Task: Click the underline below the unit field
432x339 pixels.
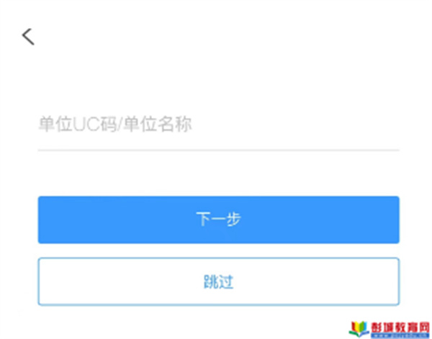Action: coord(218,150)
